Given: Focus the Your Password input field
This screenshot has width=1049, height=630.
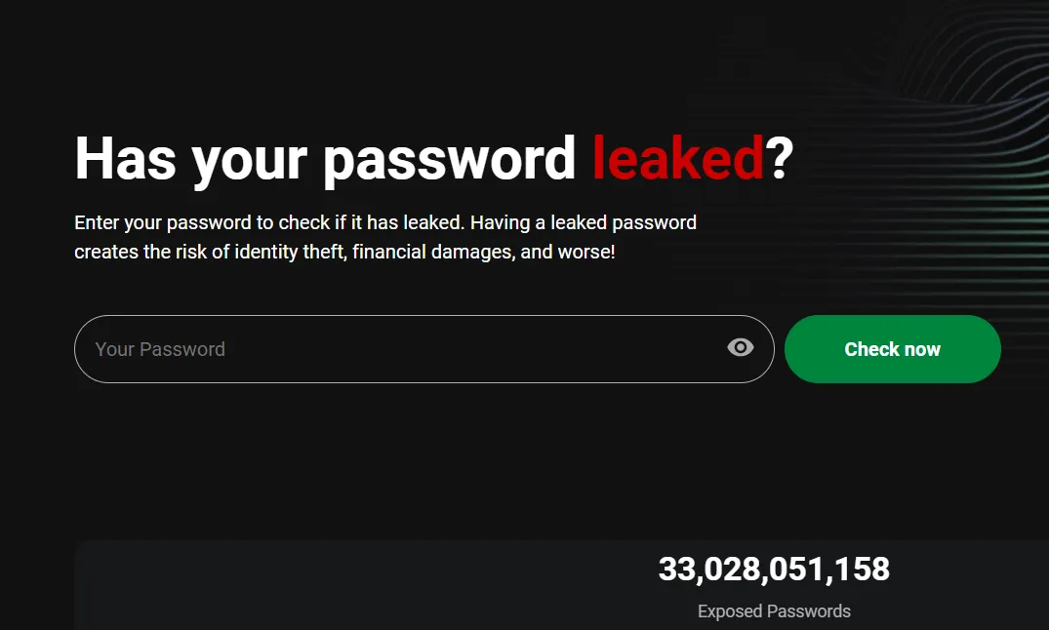Looking at the screenshot, I should pos(424,349).
